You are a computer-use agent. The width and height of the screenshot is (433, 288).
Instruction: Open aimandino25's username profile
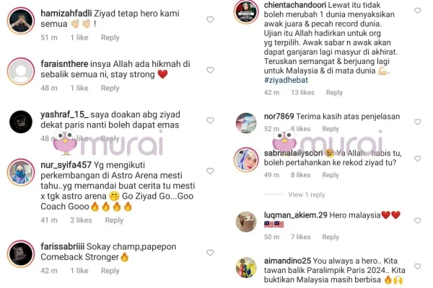click(x=287, y=261)
